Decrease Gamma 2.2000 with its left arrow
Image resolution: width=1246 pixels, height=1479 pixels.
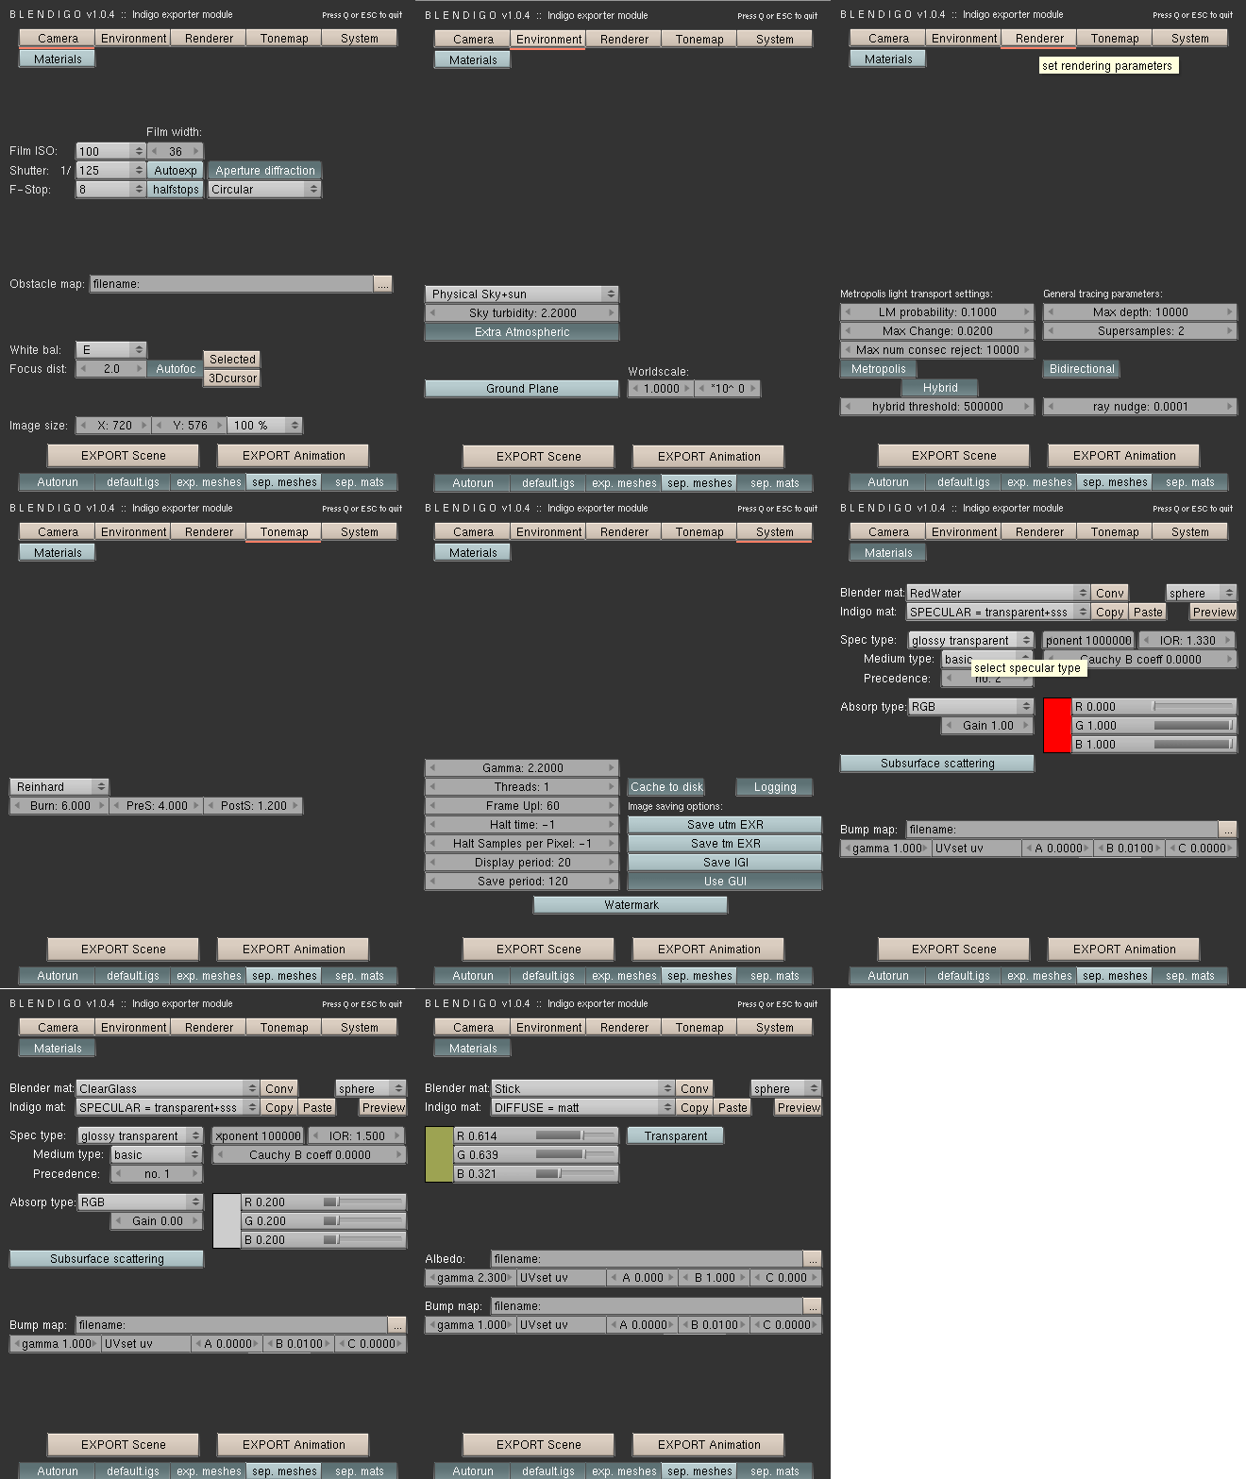tap(432, 768)
